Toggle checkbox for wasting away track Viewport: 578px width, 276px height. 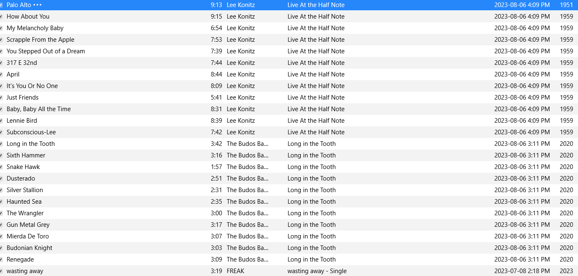pos(1,271)
